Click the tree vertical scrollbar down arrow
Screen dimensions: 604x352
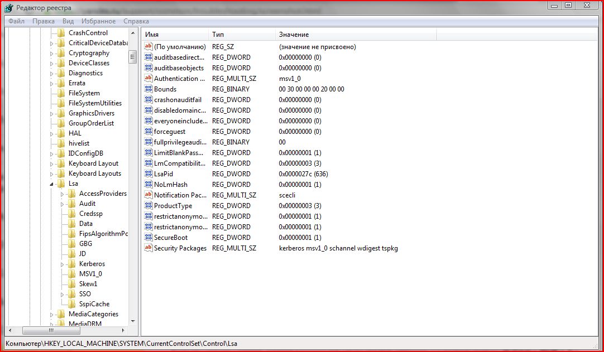coord(133,321)
